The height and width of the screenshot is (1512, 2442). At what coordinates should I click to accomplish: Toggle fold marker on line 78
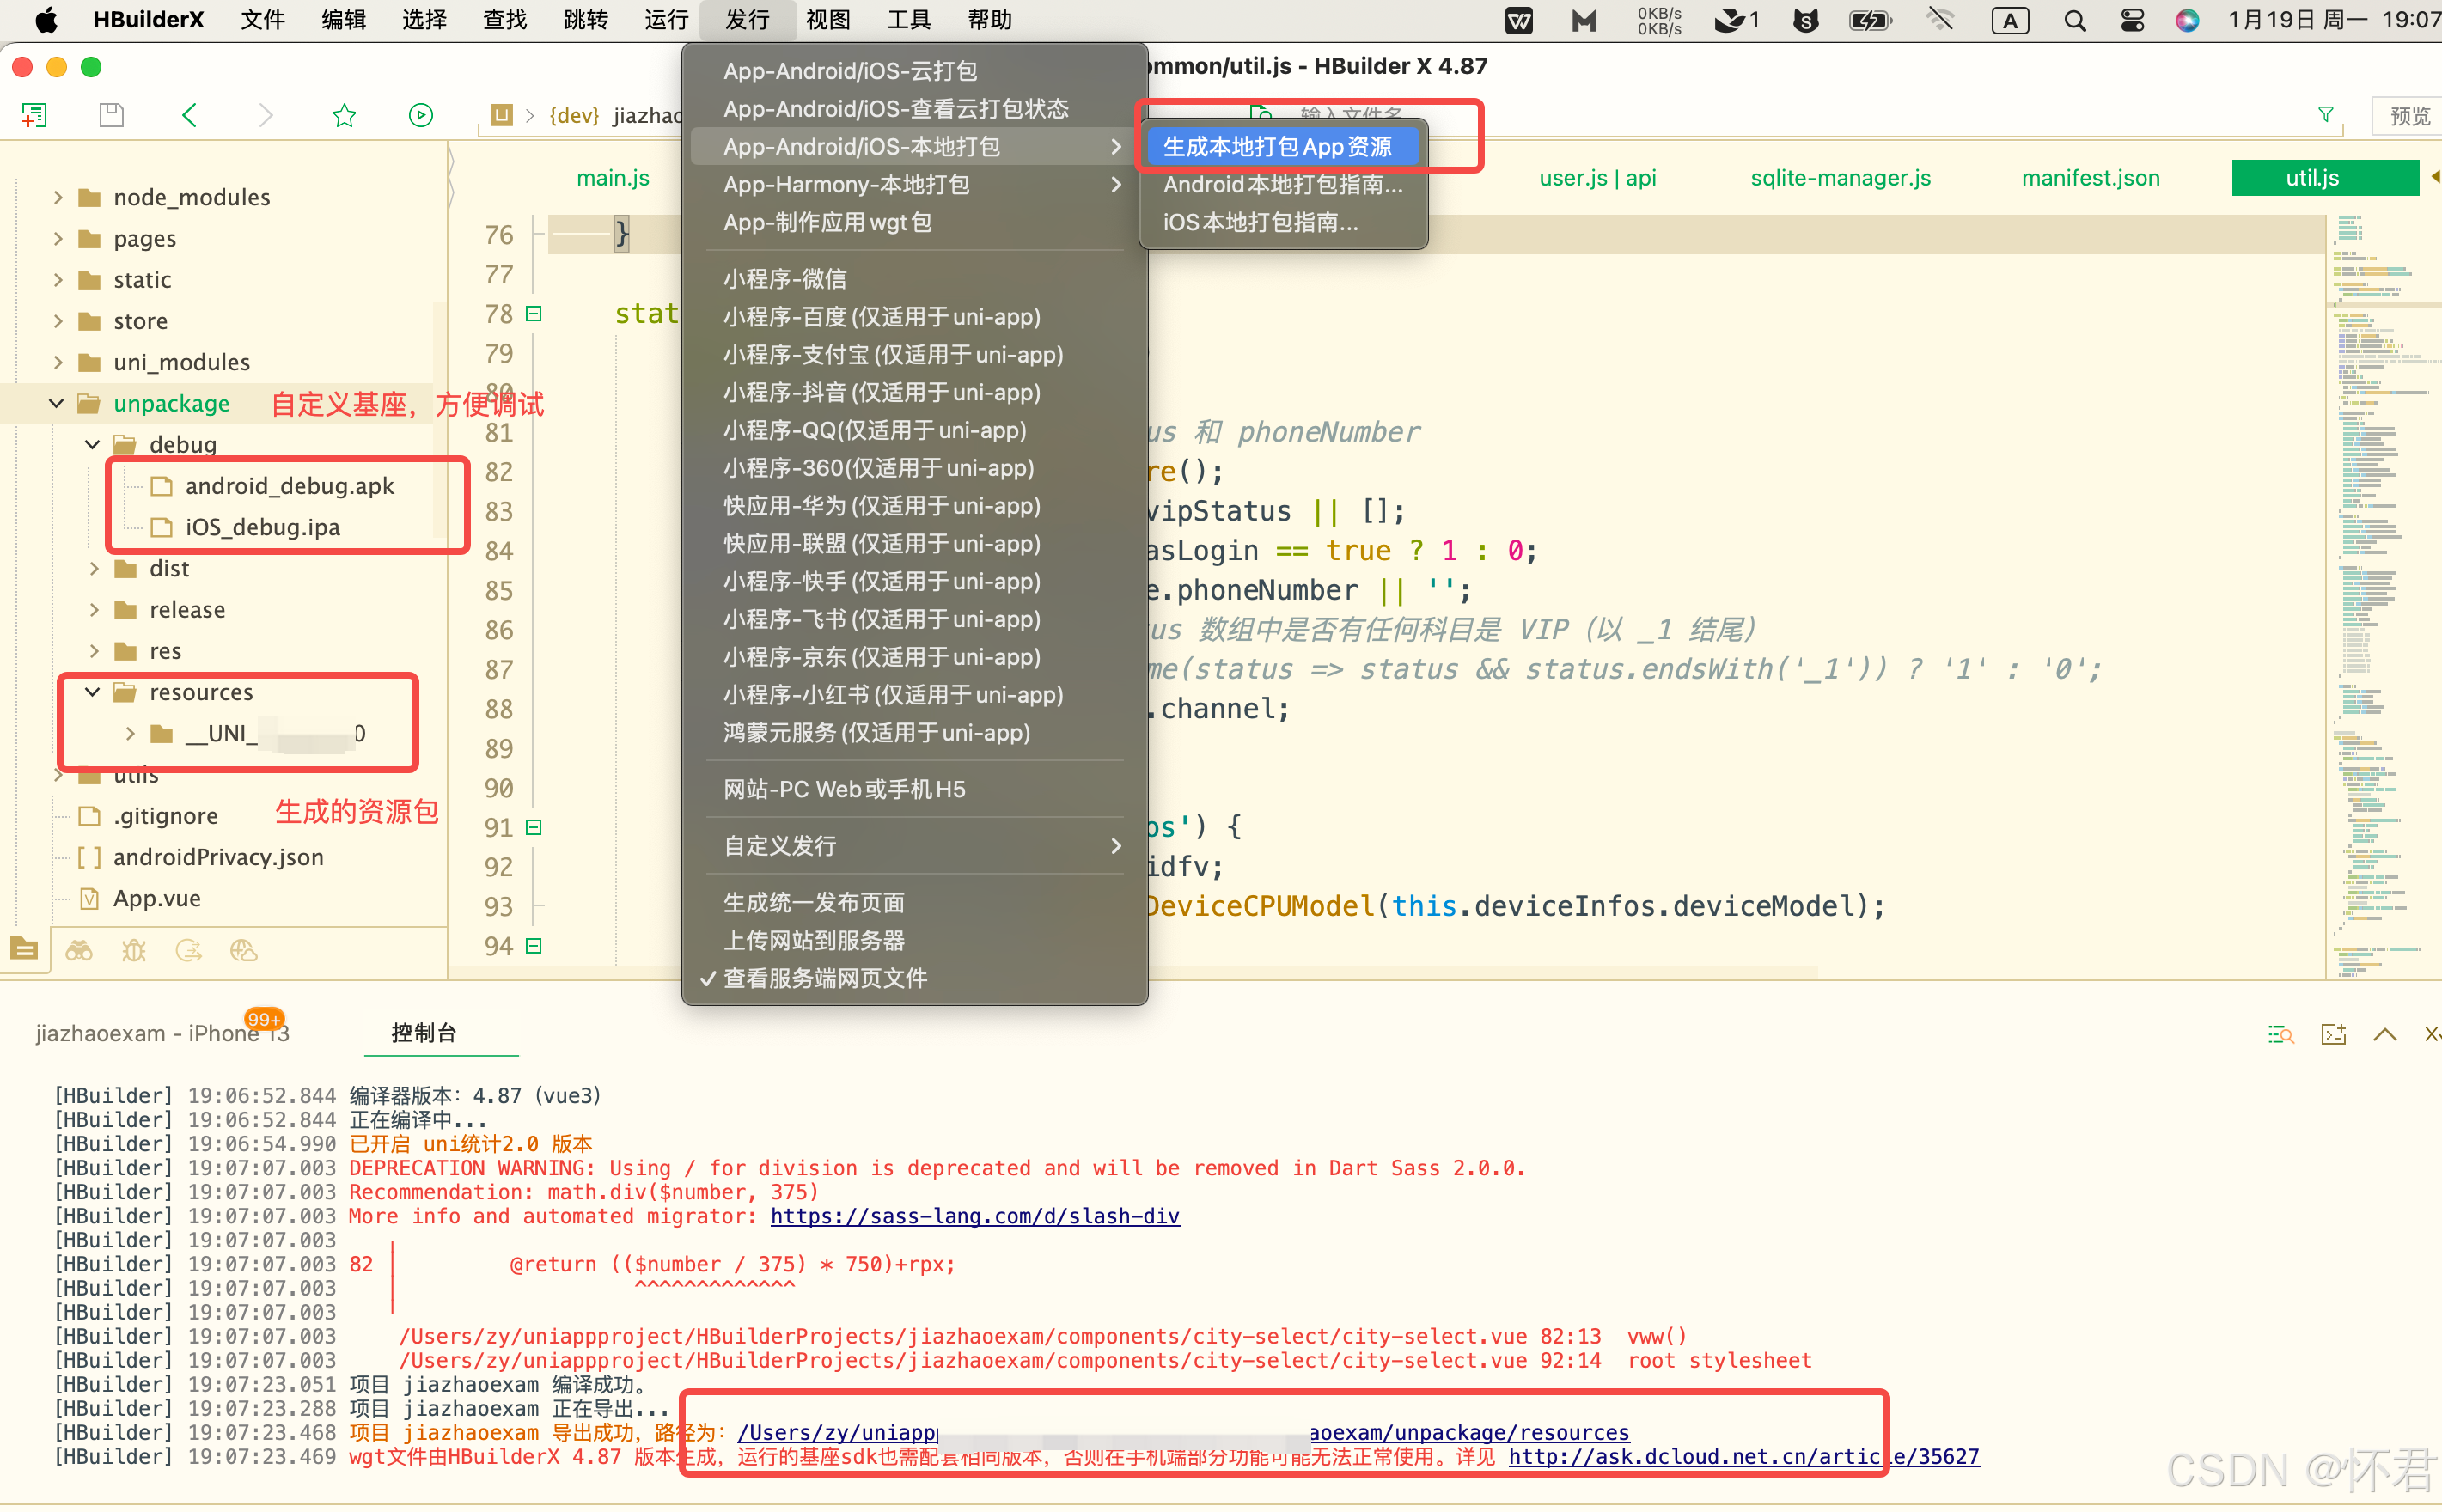534,313
